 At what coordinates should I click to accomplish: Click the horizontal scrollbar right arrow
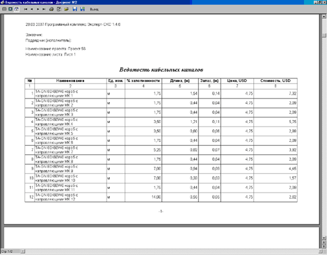click(321, 251)
